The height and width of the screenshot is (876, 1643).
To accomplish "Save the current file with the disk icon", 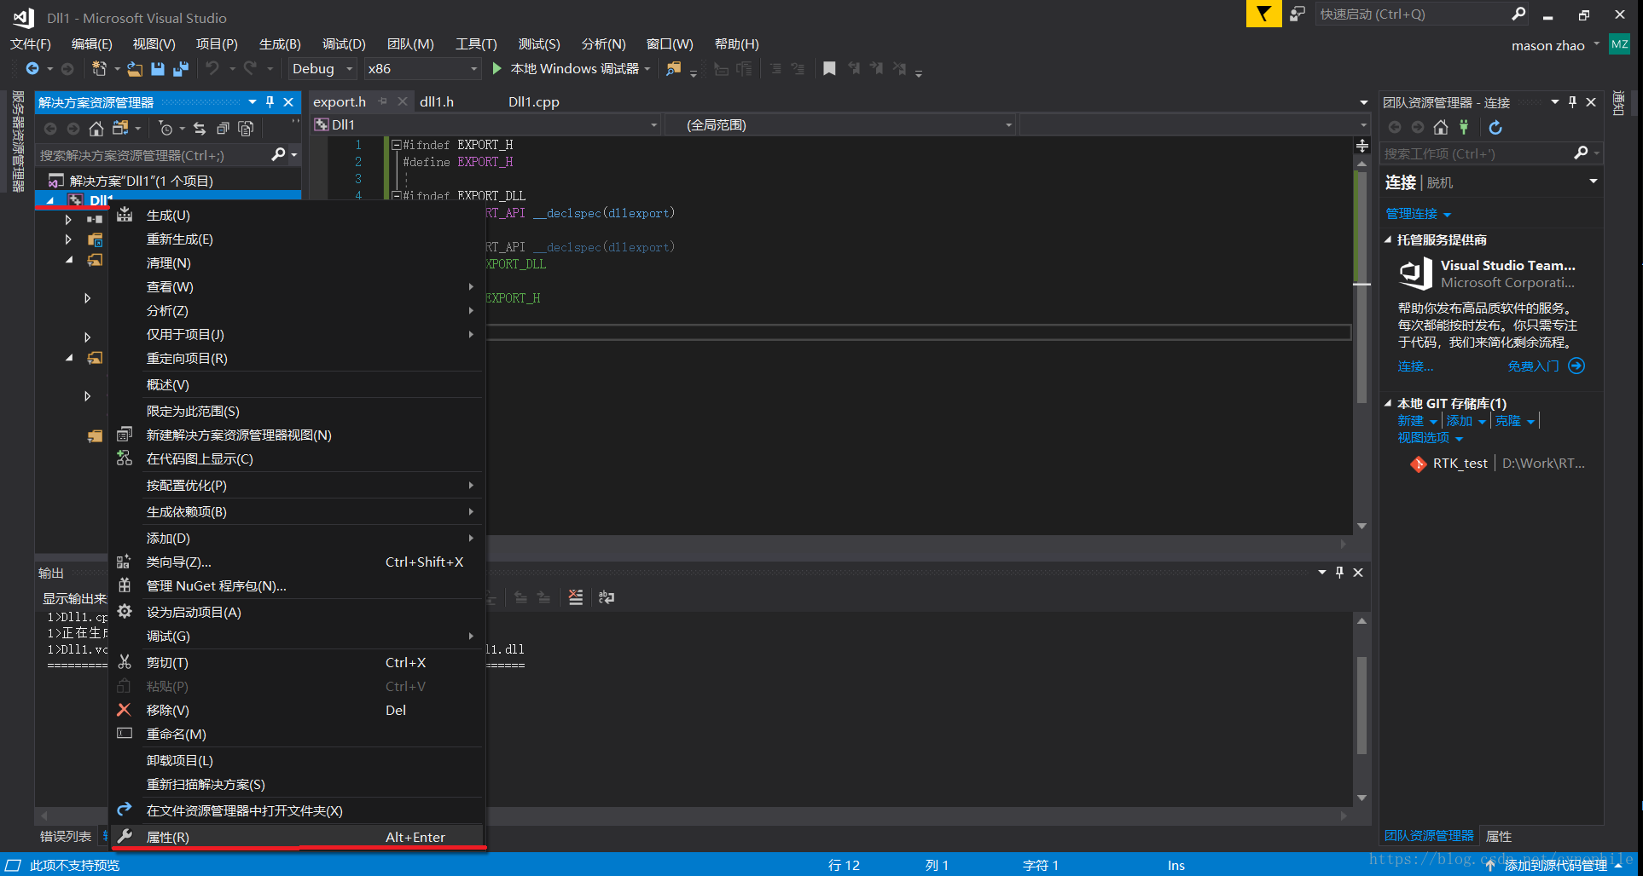I will click(158, 69).
